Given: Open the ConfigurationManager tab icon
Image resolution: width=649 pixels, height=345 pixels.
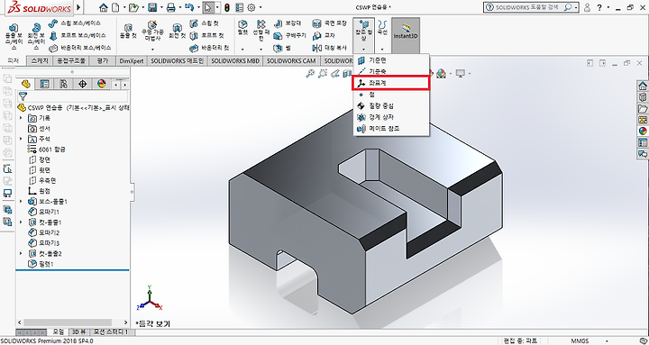Looking at the screenshot, I should coord(63,84).
